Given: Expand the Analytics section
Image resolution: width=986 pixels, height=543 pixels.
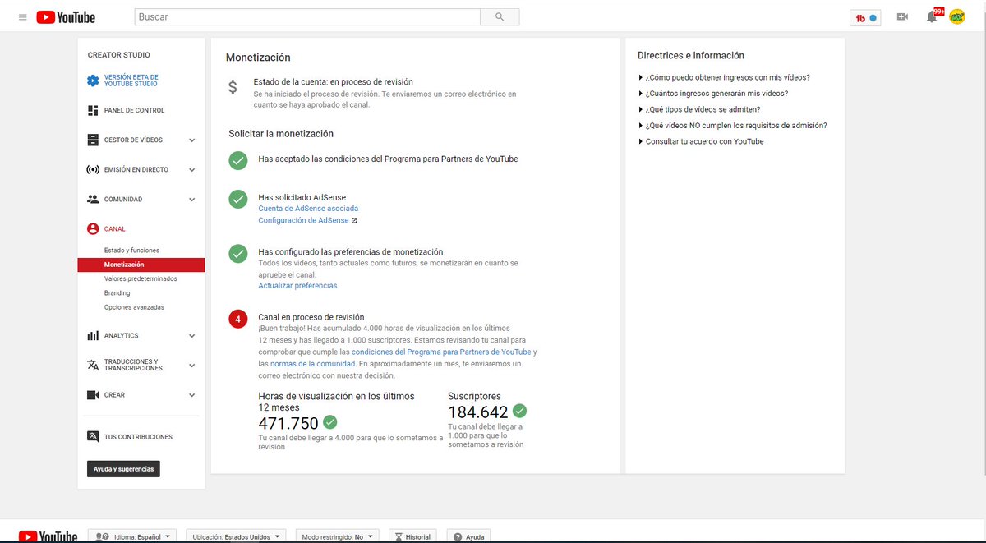Looking at the screenshot, I should (192, 336).
